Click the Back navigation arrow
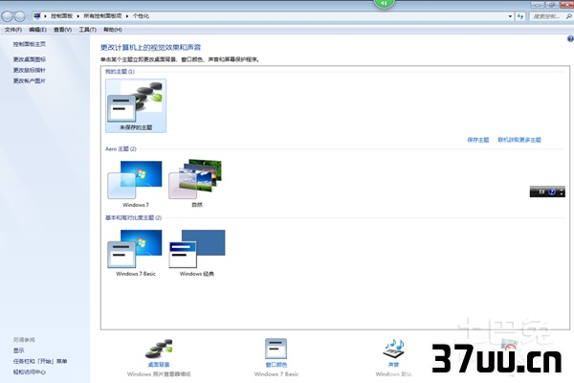 click(x=7, y=16)
